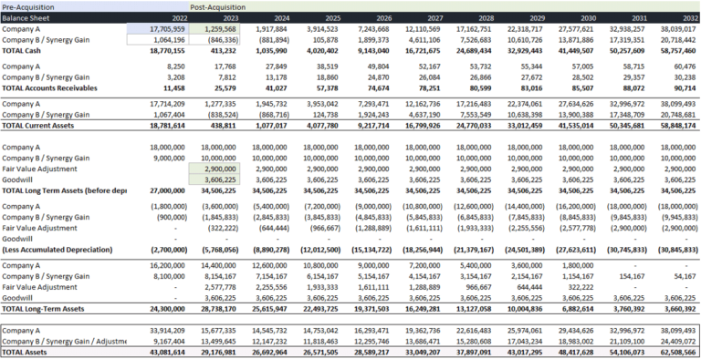Click the TOTAL Accounts Receivables row label
This screenshot has height=359, width=701.
click(49, 88)
